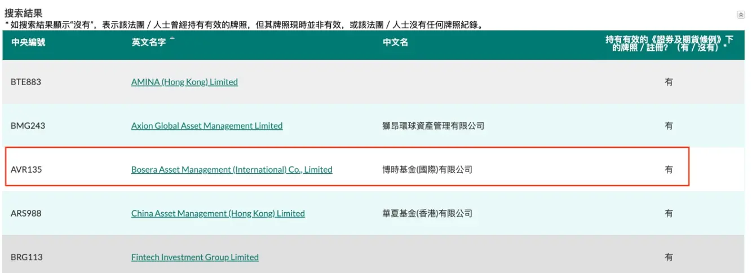The image size is (752, 273).
Task: Click the Chinese name 華夏基金(香港)有限公司
Action: [427, 213]
